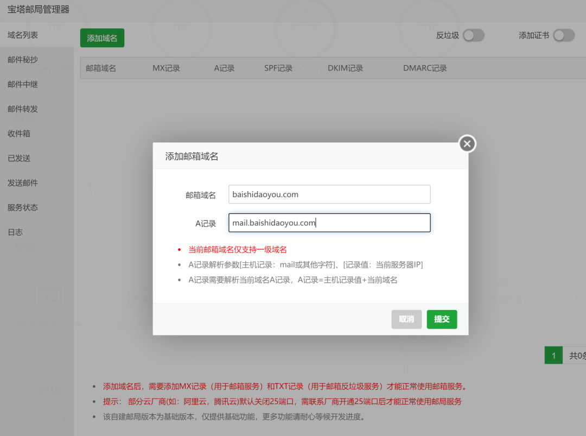Click the A记录 input field
Viewport: 586px width, 436px height.
(x=329, y=223)
